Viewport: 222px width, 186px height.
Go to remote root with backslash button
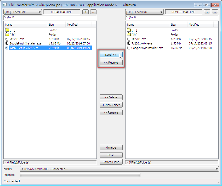coord(207,12)
